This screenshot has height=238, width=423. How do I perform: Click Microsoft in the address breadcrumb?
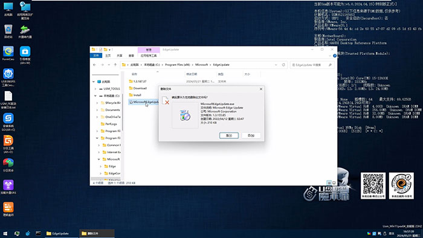[x=201, y=65]
